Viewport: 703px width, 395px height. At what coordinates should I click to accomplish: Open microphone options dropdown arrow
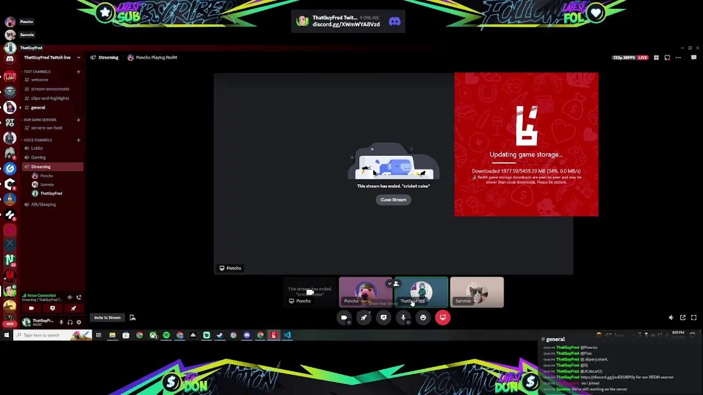[408, 323]
